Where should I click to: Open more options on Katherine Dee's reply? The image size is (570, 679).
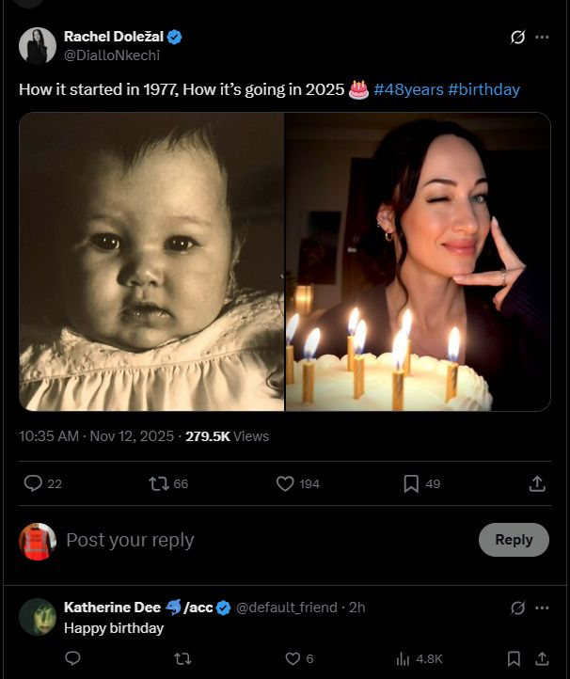[542, 608]
